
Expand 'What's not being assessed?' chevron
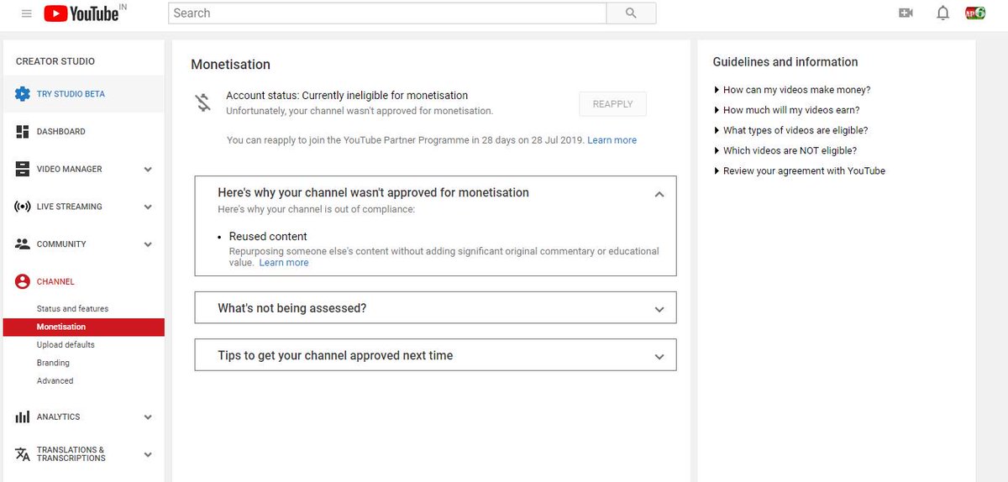[x=659, y=309]
